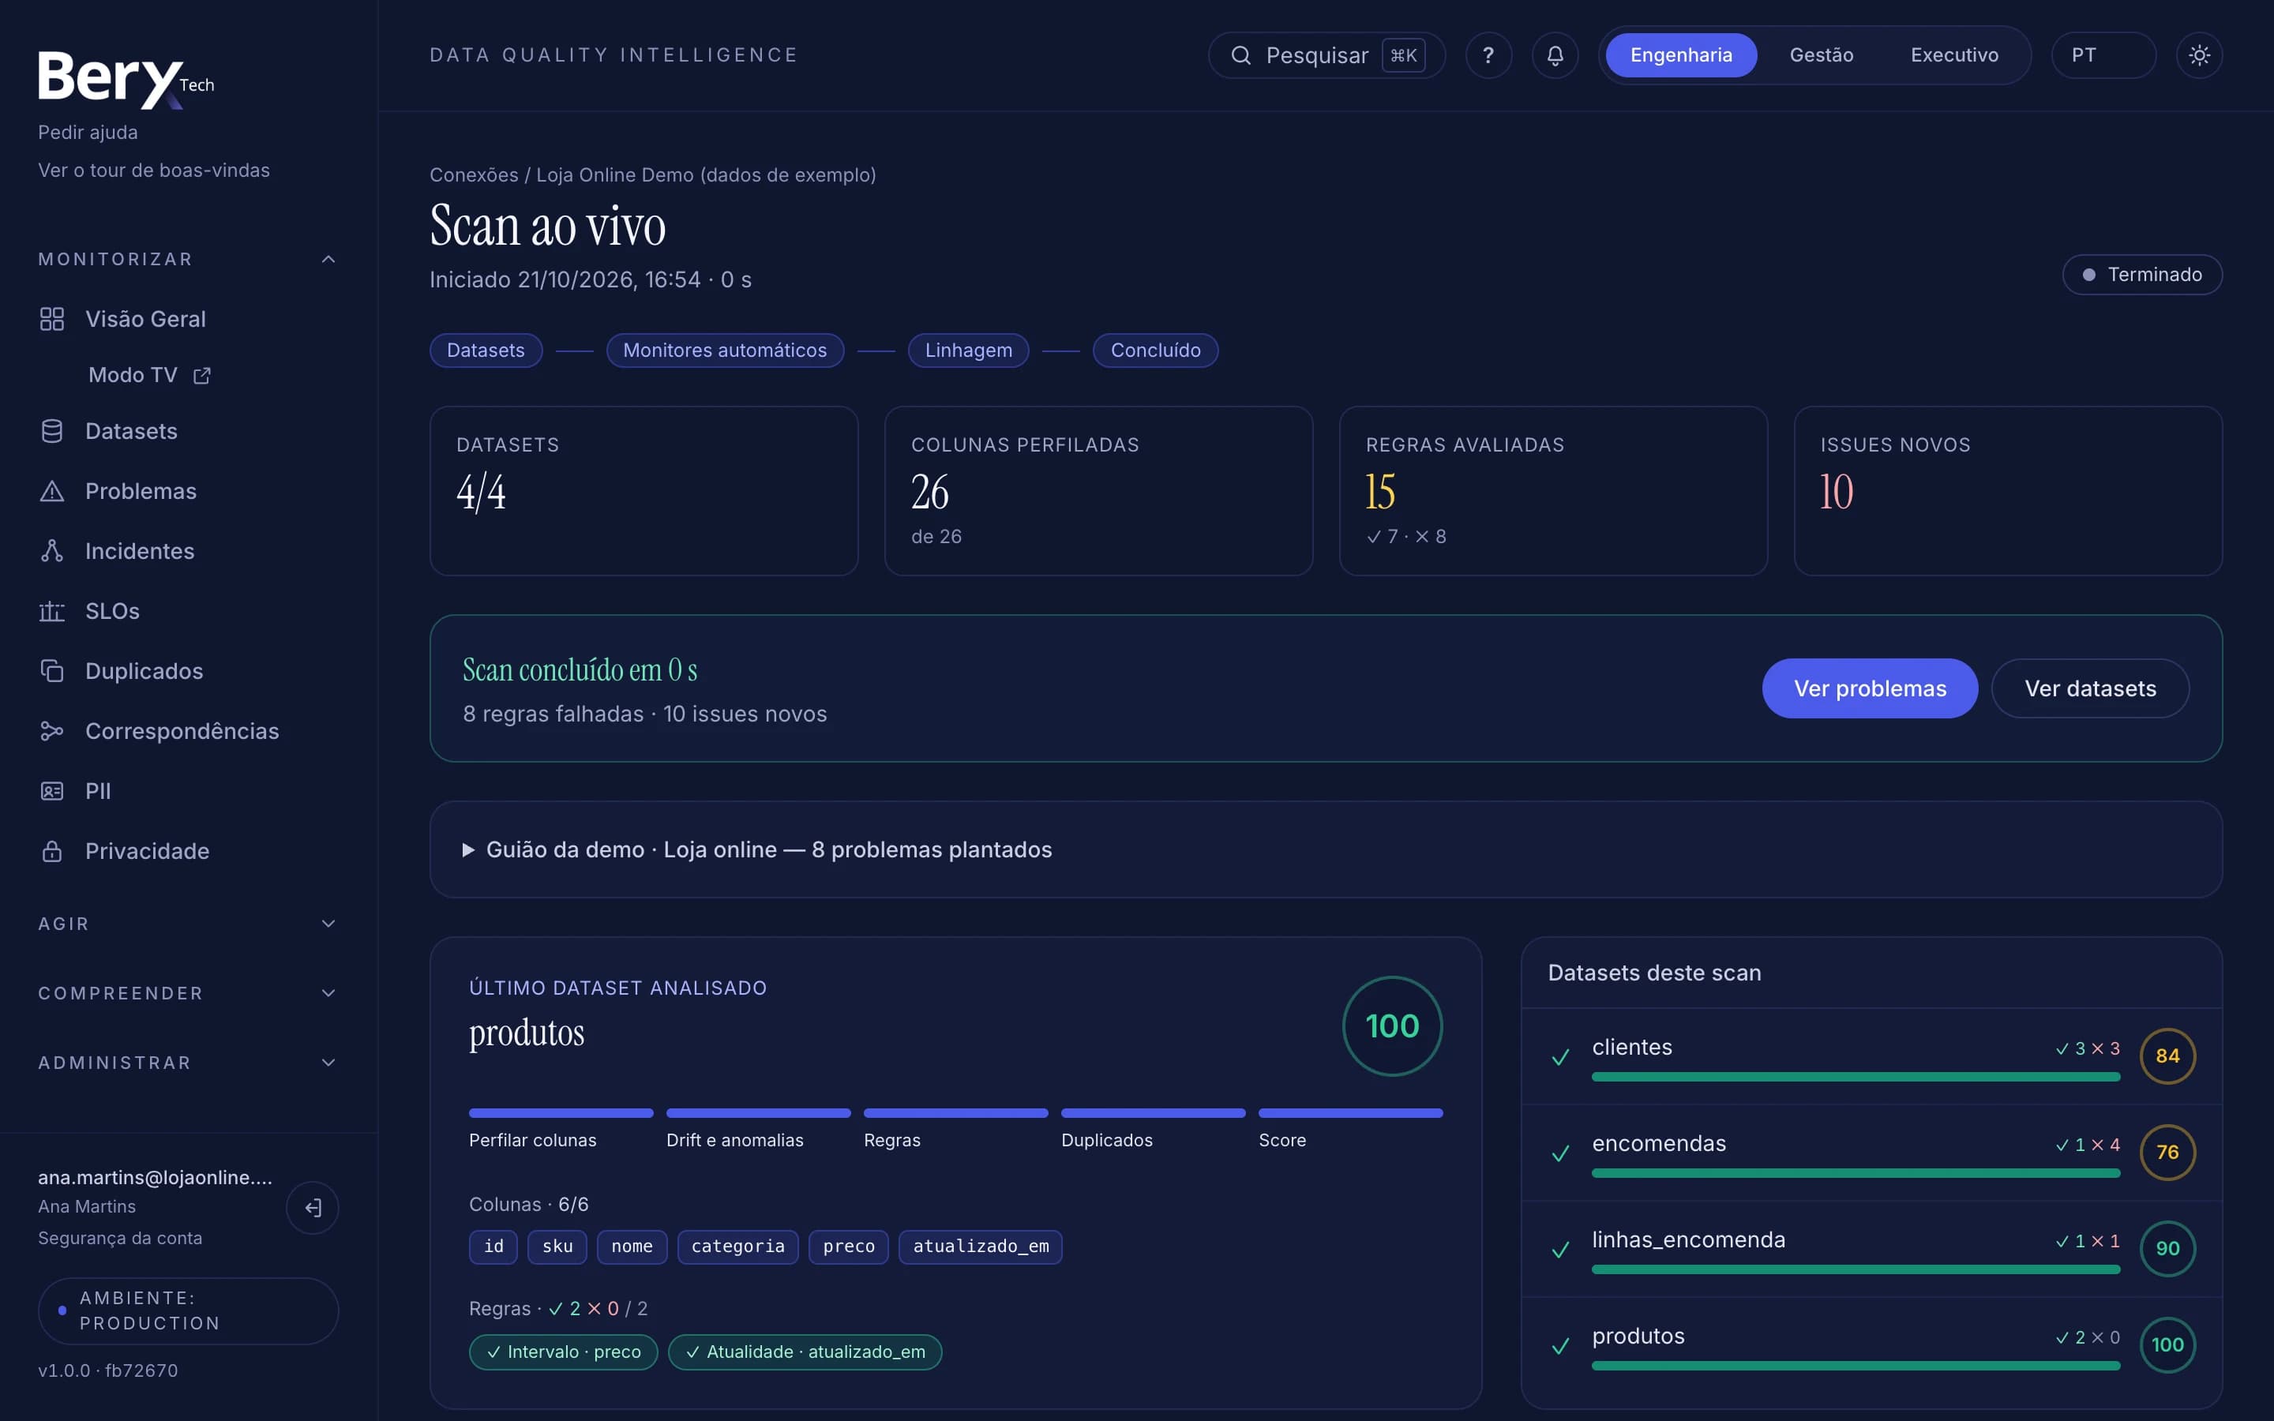This screenshot has width=2274, height=1421.
Task: Click the Pesquisar search field
Action: click(1326, 55)
